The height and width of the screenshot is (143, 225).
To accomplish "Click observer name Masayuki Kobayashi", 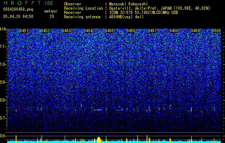I will tap(128, 4).
